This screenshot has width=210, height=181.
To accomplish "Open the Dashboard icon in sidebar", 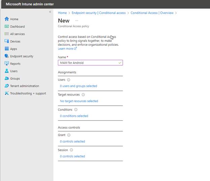I will click(x=7, y=27).
